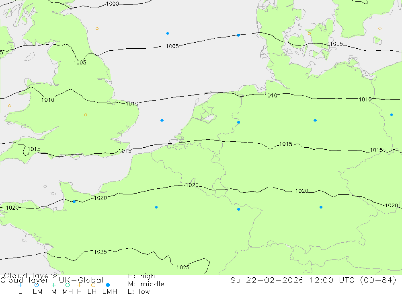The width and height of the screenshot is (402, 295).
Task: Select the blue dot in central northern Germany
Action: coord(315,120)
